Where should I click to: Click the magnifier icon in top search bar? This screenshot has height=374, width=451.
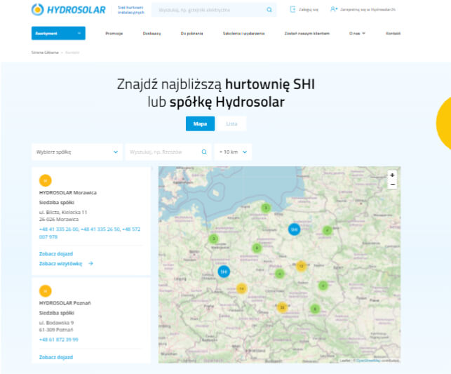(269, 10)
